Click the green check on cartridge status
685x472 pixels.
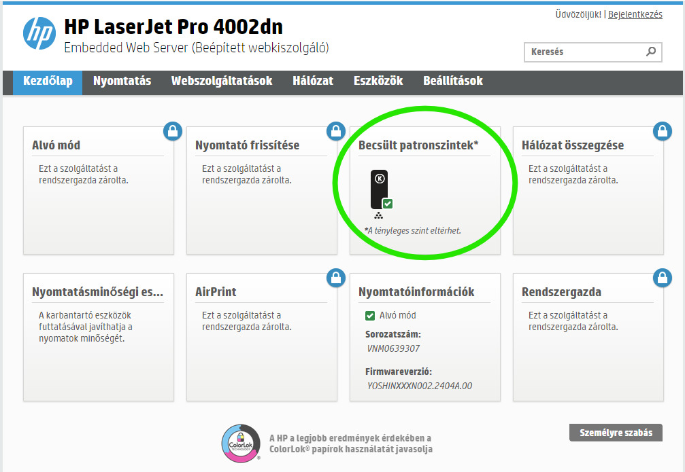388,204
